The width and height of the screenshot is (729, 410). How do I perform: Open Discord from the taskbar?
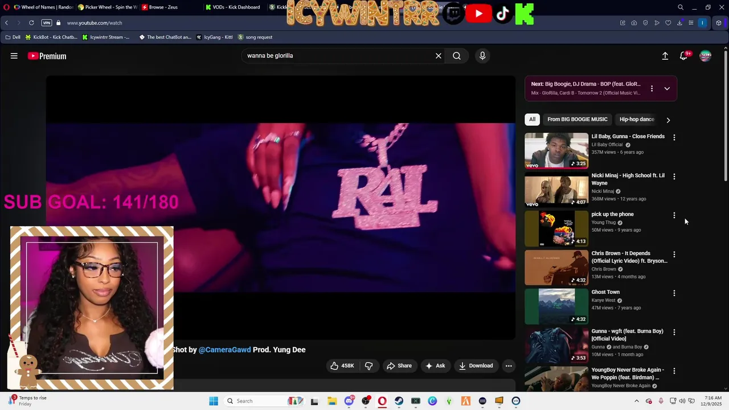[x=349, y=401]
